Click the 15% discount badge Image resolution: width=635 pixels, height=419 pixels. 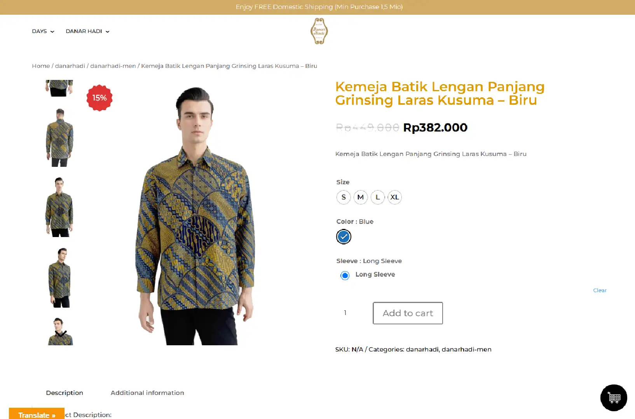click(x=99, y=98)
